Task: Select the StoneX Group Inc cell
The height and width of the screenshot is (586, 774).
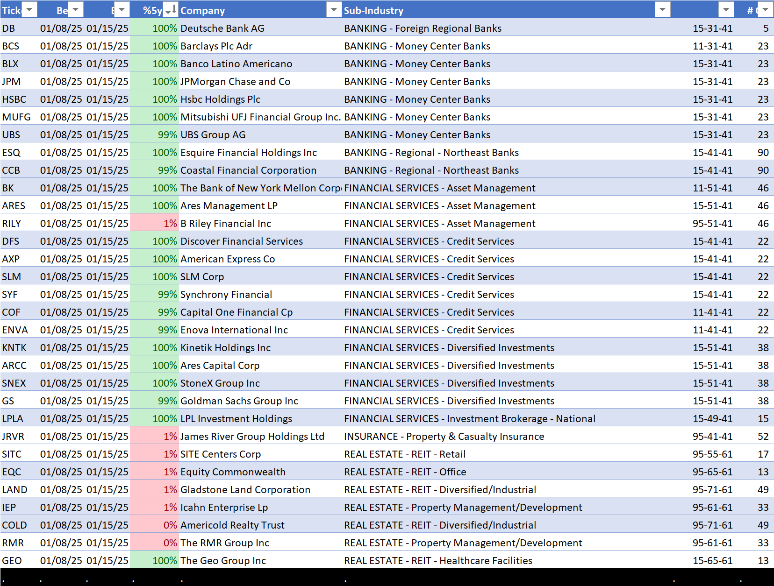Action: click(261, 383)
